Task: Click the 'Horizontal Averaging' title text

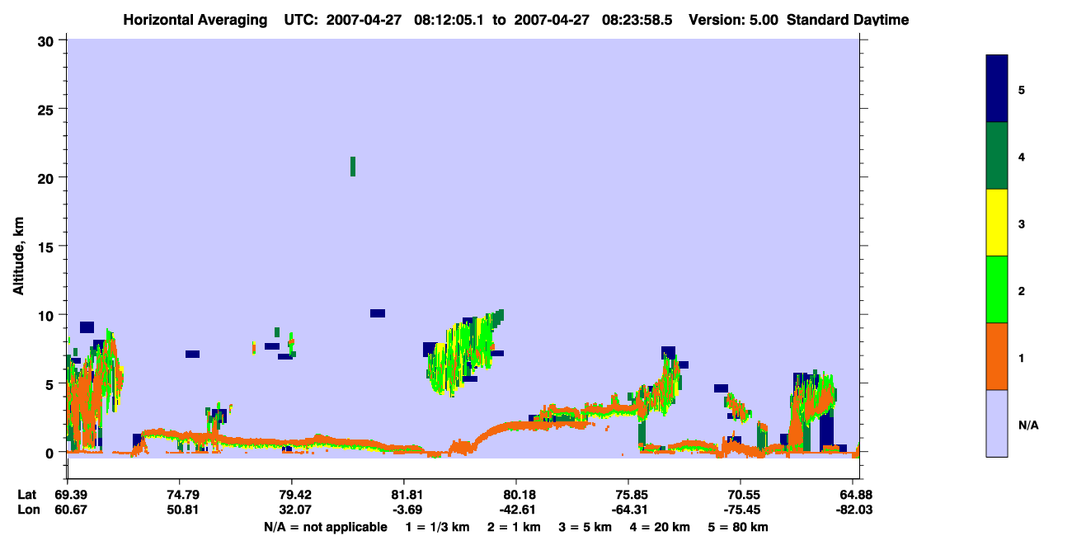Action: click(x=195, y=20)
